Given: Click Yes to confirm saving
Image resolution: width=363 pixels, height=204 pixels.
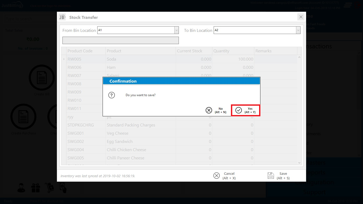Looking at the screenshot, I should pyautogui.click(x=245, y=110).
